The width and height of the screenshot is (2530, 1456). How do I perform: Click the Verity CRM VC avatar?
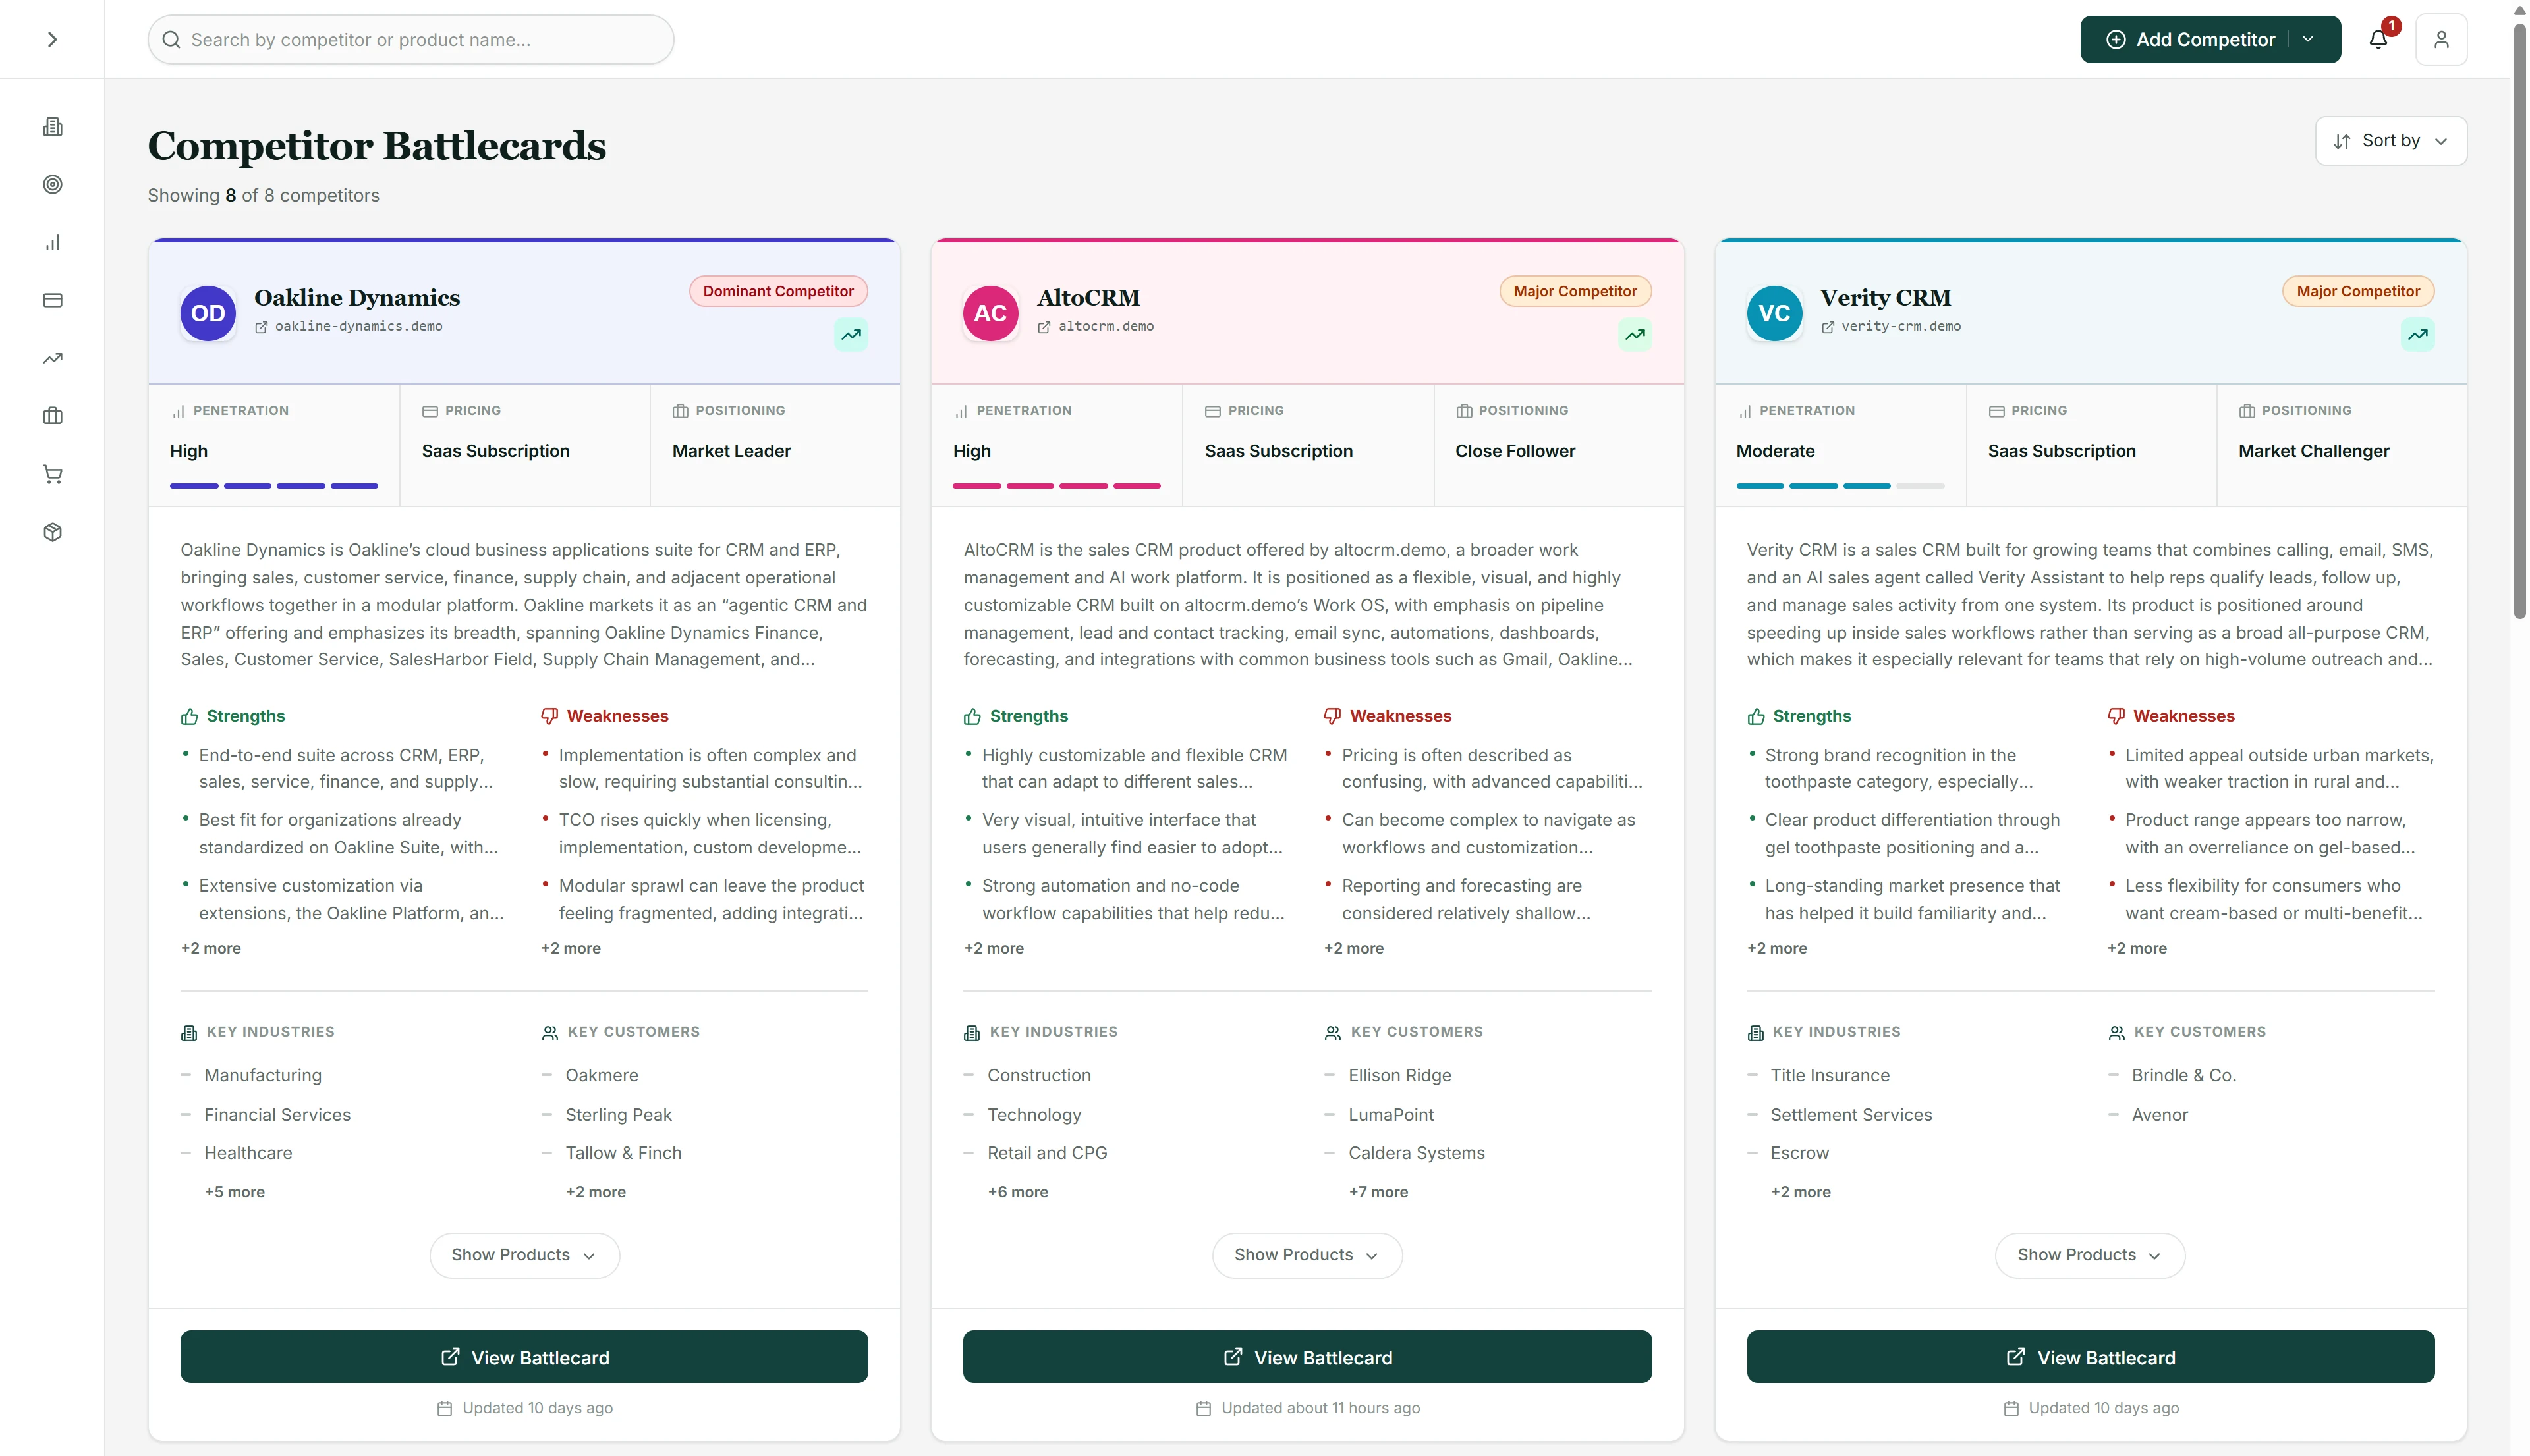[1774, 313]
